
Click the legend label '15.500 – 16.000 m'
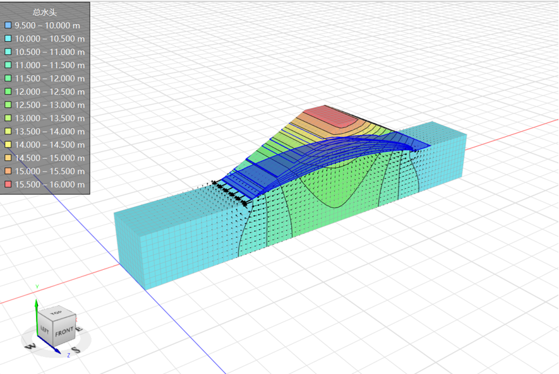(x=49, y=184)
